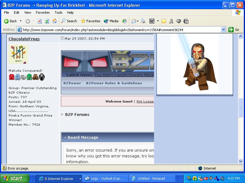Click the Go button beside the Address bar
Viewport: 245px width, 183px height.
pyautogui.click(x=234, y=30)
